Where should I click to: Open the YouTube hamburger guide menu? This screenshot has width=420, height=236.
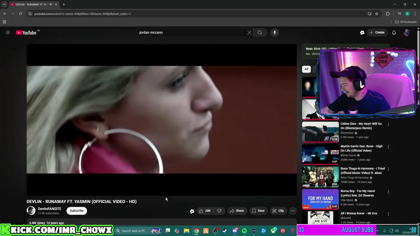click(8, 32)
